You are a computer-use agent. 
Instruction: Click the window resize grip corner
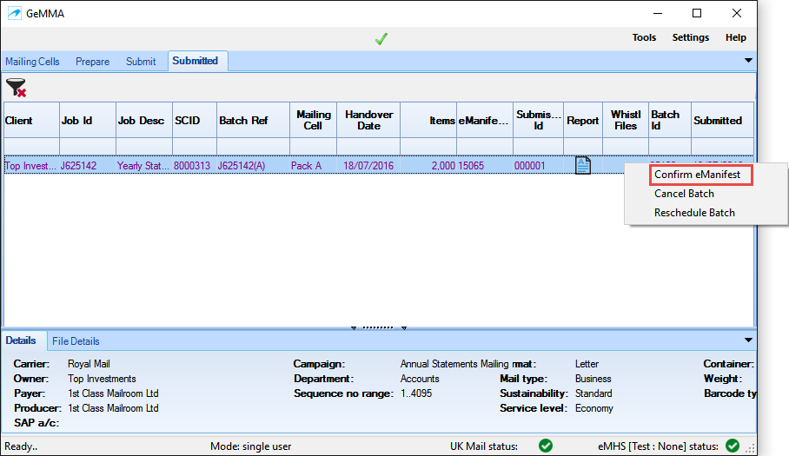tap(750, 448)
